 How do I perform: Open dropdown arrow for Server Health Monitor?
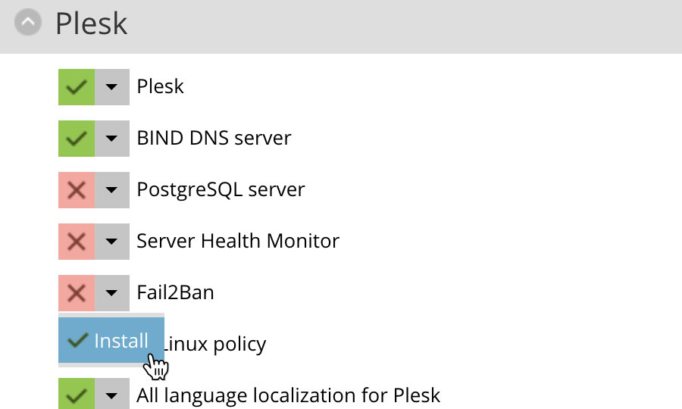[112, 242]
